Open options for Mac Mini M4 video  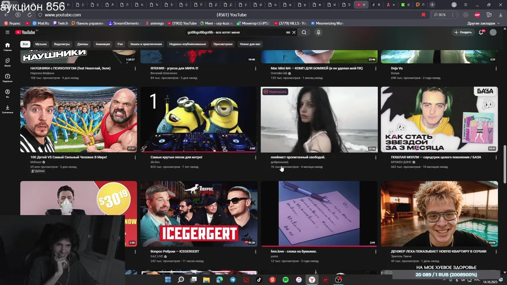coord(375,68)
